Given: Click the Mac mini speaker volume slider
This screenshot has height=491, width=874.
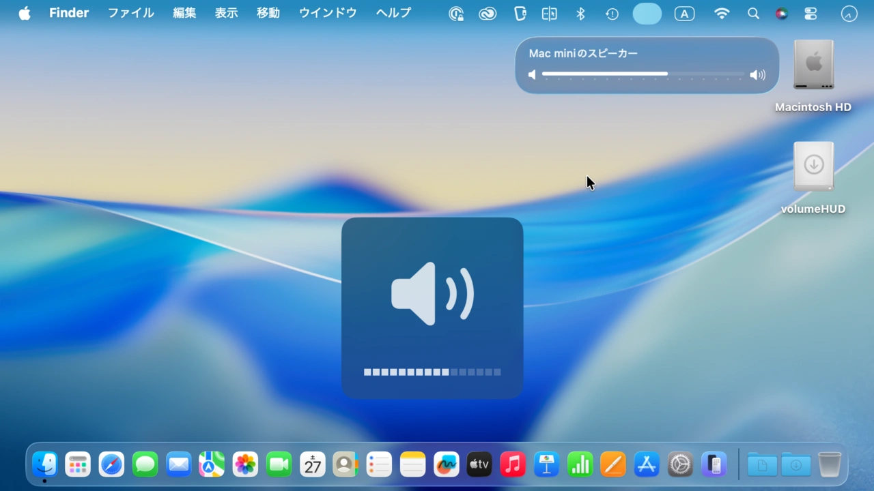Looking at the screenshot, I should [643, 74].
